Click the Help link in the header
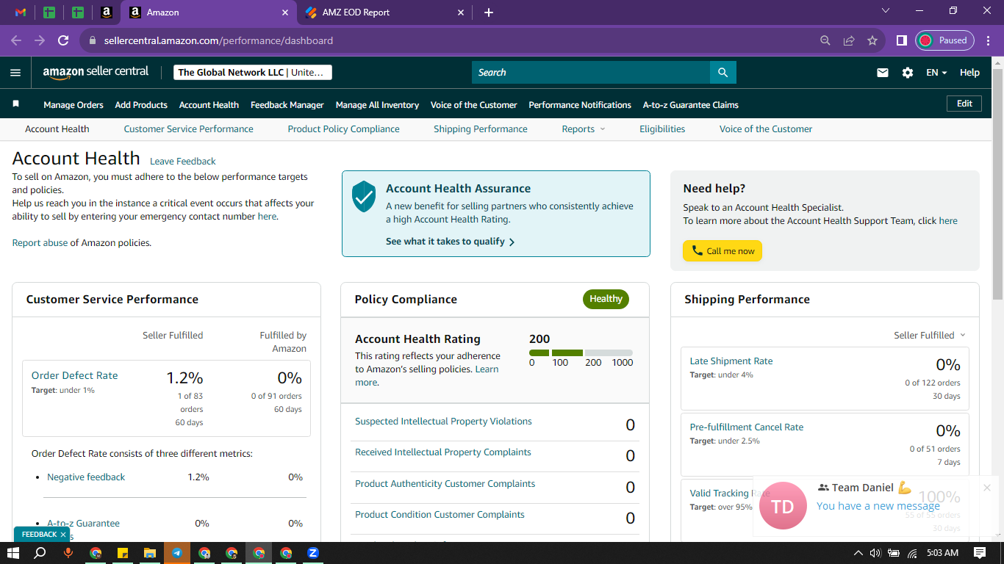This screenshot has width=1004, height=564. click(969, 73)
